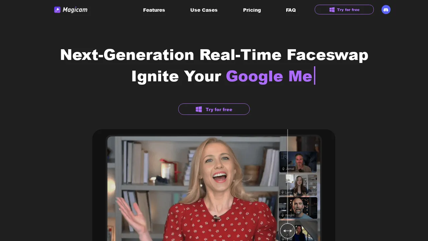Screen dimensions: 428x241
Task: Open the FAQ nav link
Action: [291, 10]
